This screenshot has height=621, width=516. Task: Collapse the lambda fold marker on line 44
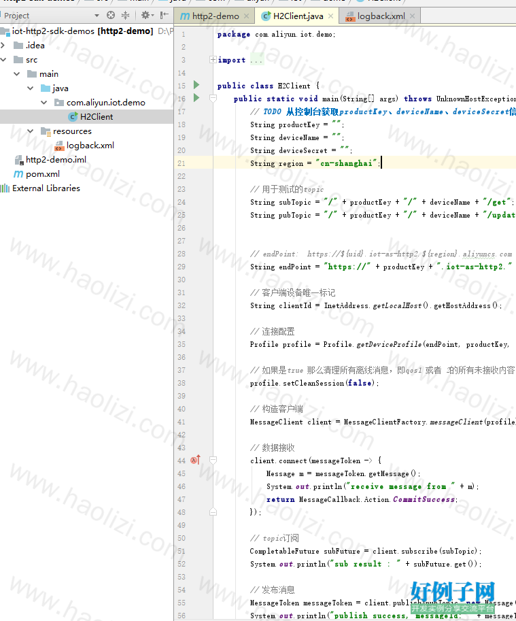click(x=213, y=460)
